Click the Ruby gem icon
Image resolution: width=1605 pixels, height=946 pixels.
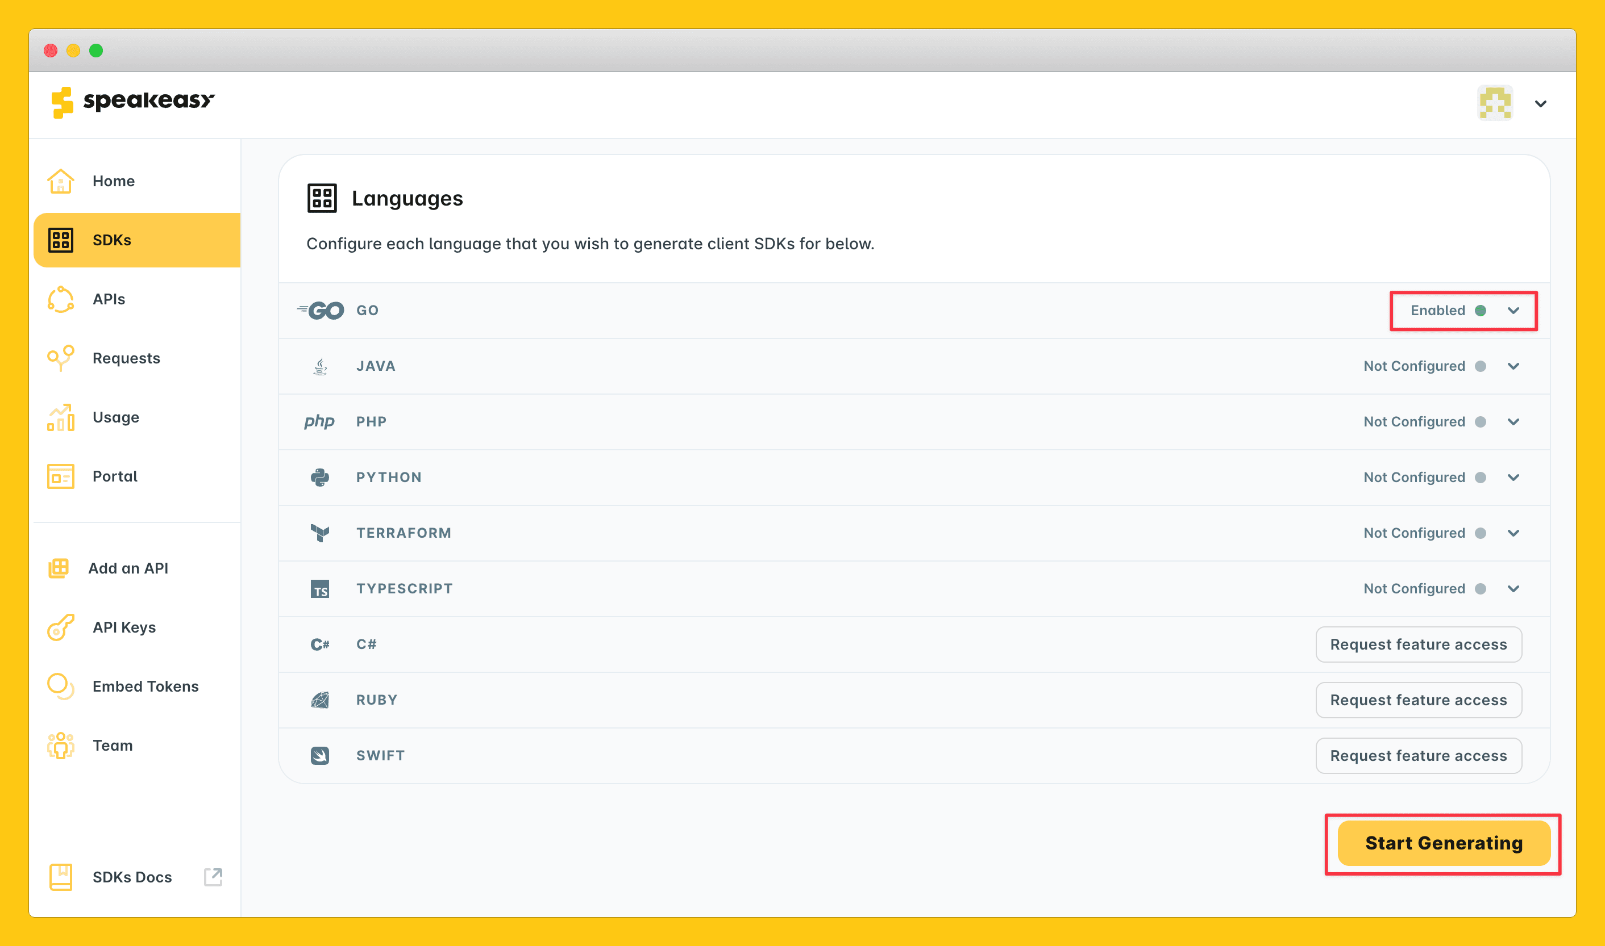(x=320, y=700)
